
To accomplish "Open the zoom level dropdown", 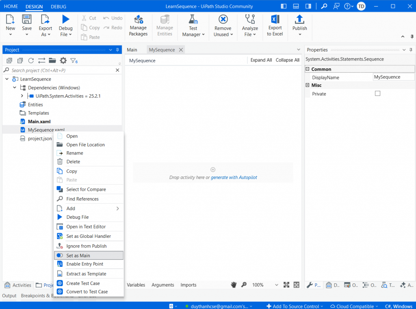I will [276, 285].
